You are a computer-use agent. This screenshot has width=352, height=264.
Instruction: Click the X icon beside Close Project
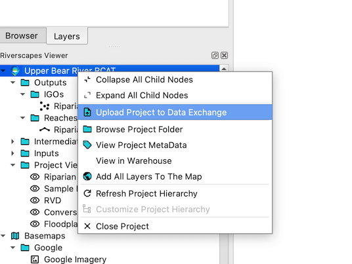[87, 226]
